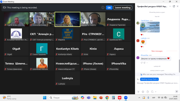Show hidden system tray icons
The image size is (180, 101).
[139, 98]
